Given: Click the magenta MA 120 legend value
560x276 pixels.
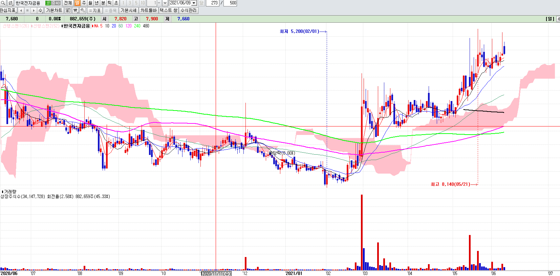Looking at the screenshot, I should pos(128,26).
